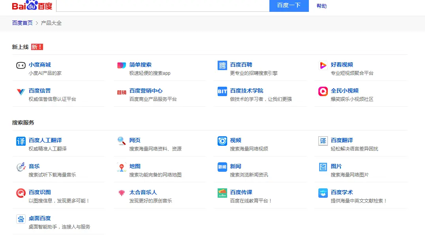Click the description 权威信誉信息认证平台
The image size is (425, 247).
52,99
